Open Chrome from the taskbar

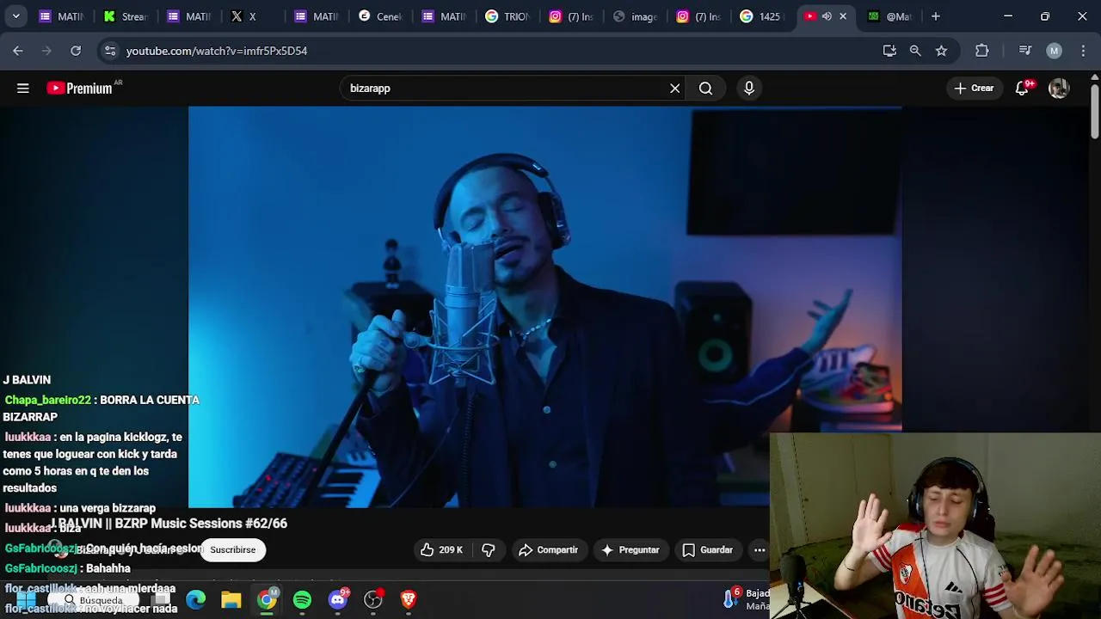(267, 599)
